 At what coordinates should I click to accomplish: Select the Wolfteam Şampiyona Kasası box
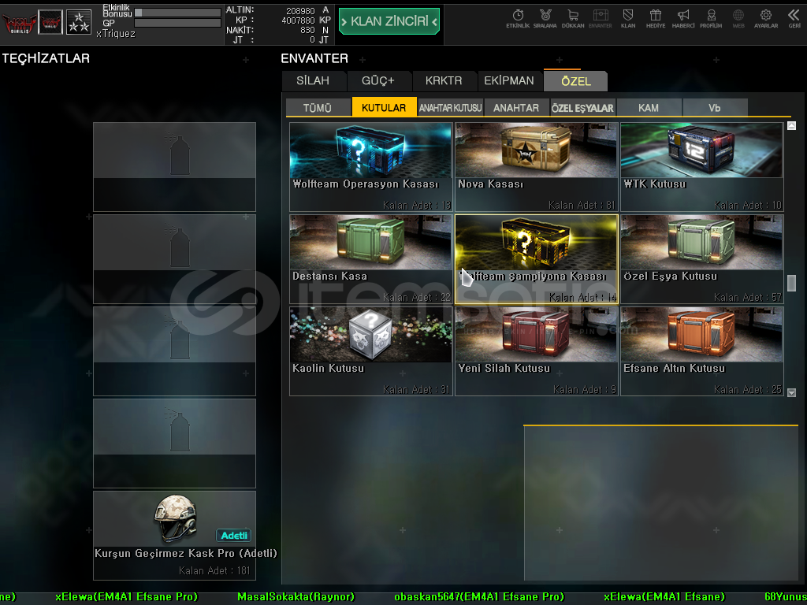click(536, 258)
